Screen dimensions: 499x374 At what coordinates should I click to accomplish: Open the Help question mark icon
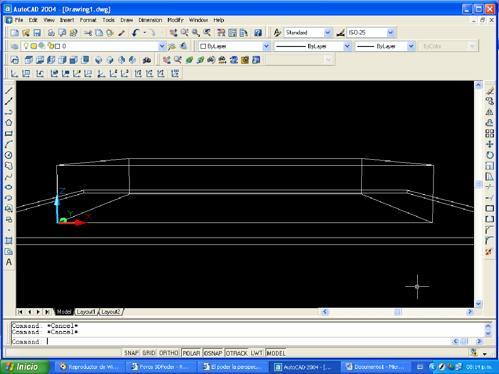(258, 32)
